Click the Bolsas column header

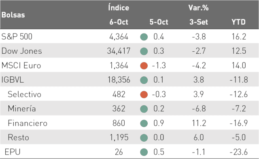click(13, 15)
